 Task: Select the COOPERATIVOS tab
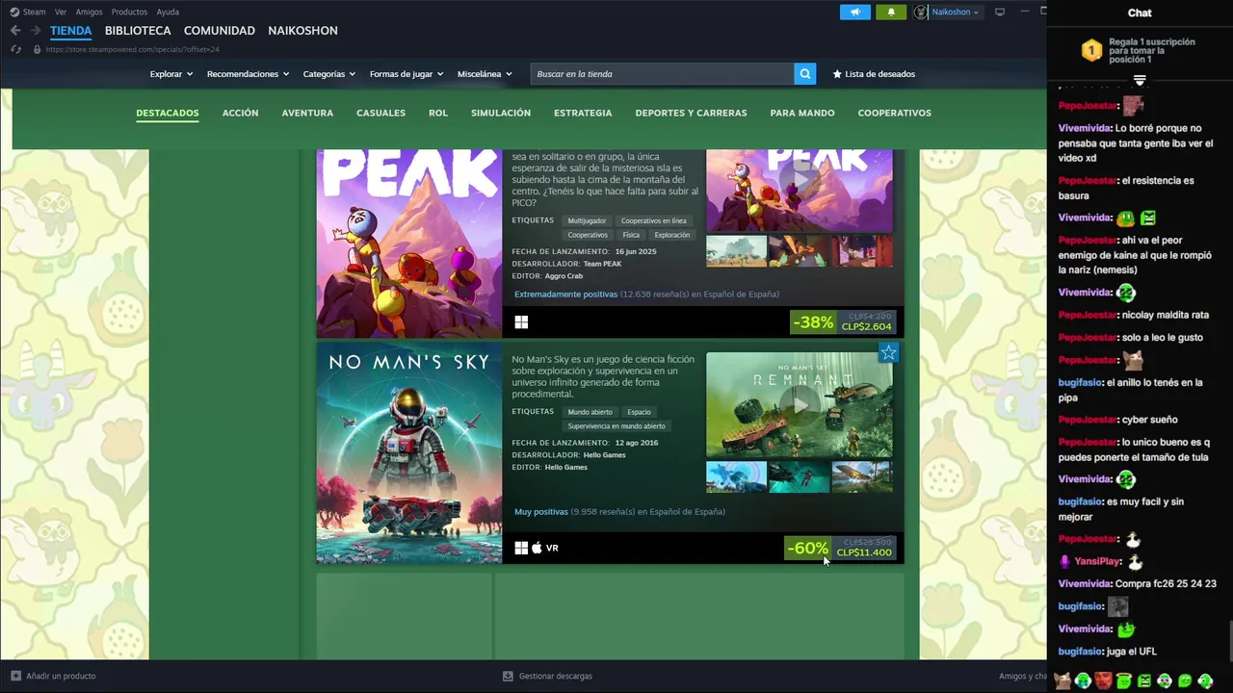895,113
